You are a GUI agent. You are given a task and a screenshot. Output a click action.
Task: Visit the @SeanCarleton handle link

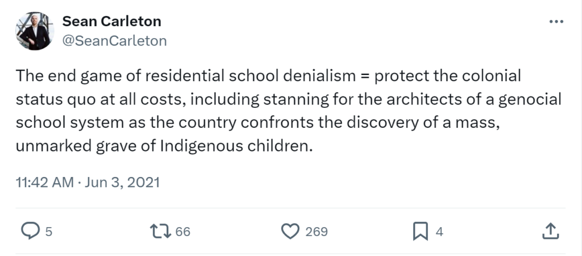(x=114, y=40)
